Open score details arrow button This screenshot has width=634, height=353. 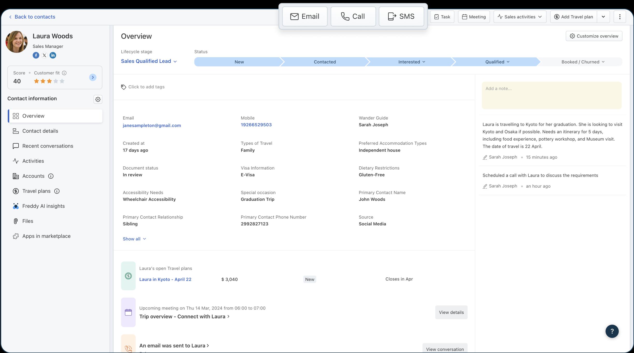[93, 77]
